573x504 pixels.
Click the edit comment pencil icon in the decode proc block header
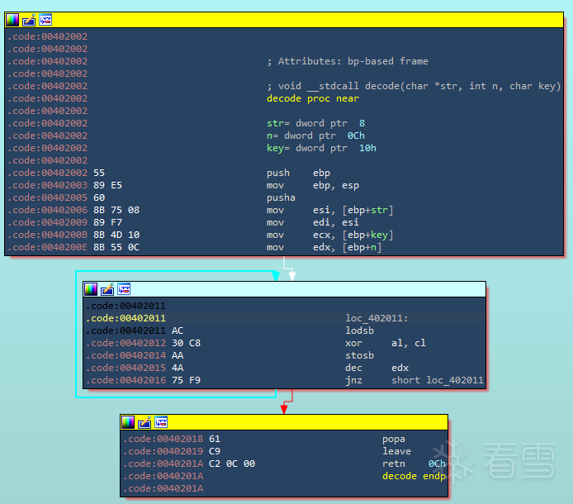[x=29, y=20]
